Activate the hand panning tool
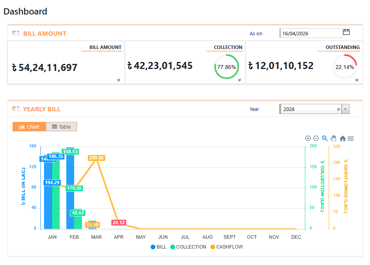 333,138
